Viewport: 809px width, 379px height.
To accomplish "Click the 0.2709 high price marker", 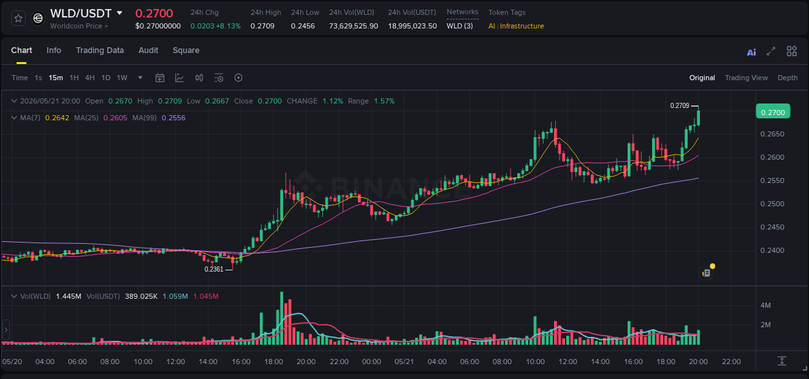I will pos(680,105).
